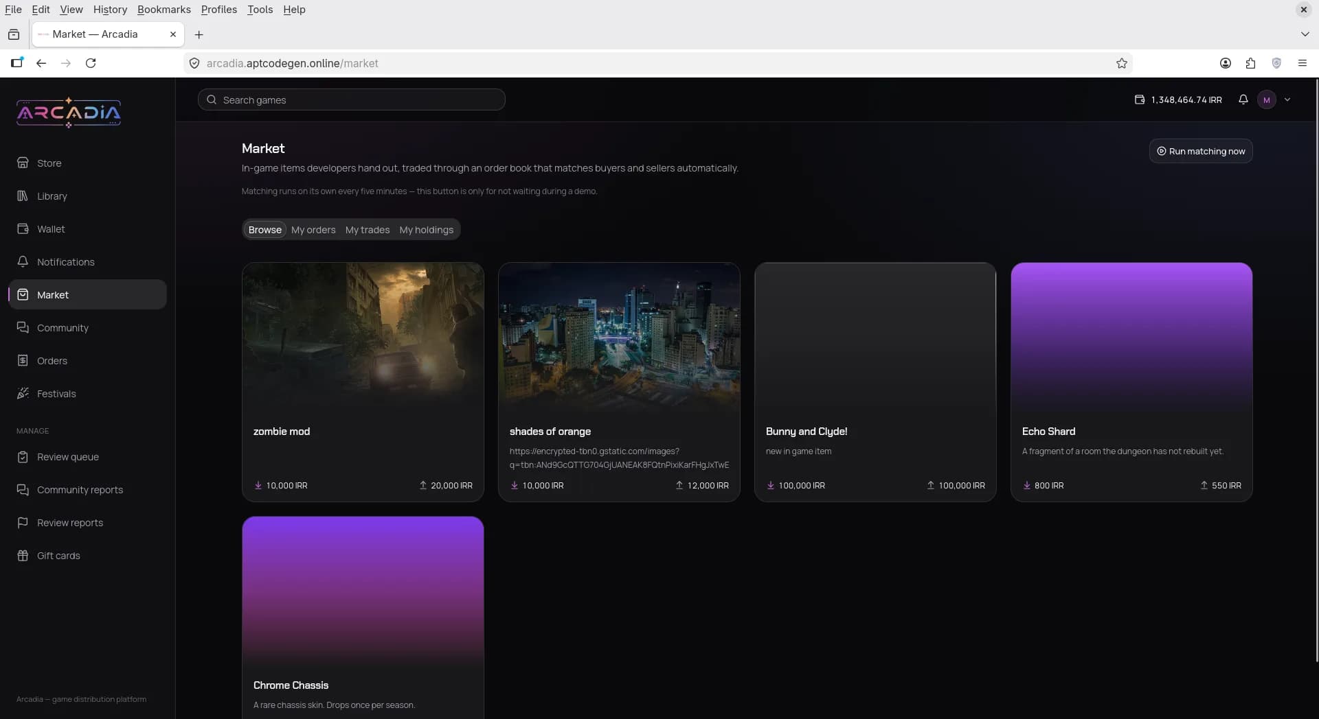Click Run matching now button
This screenshot has width=1319, height=719.
click(1201, 151)
